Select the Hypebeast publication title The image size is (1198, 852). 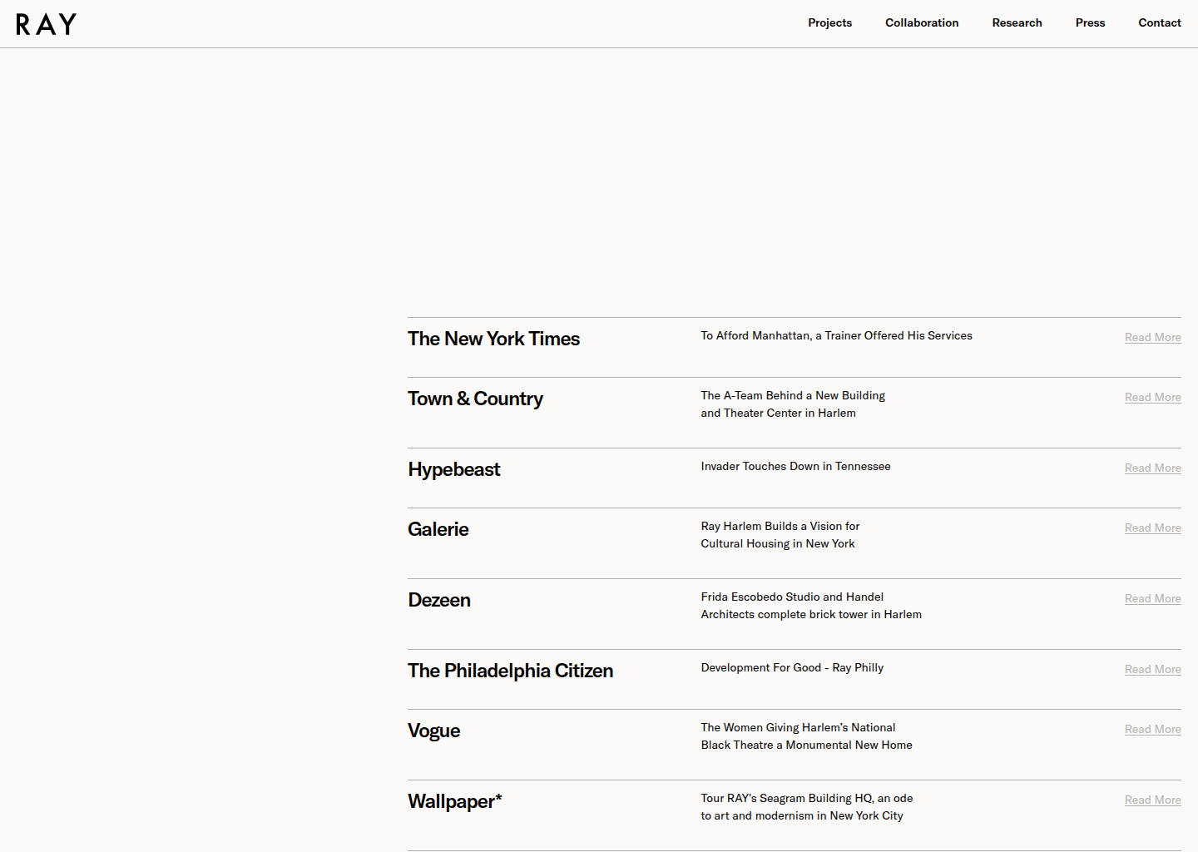coord(453,470)
